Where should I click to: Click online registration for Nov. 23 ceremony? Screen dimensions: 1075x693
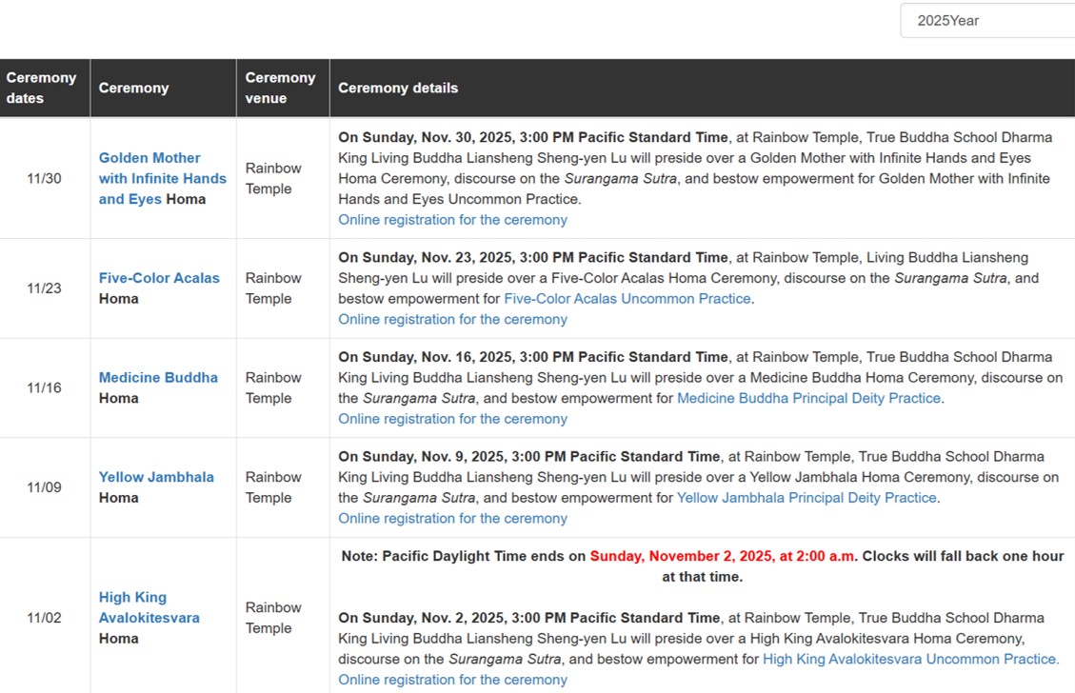(x=452, y=320)
